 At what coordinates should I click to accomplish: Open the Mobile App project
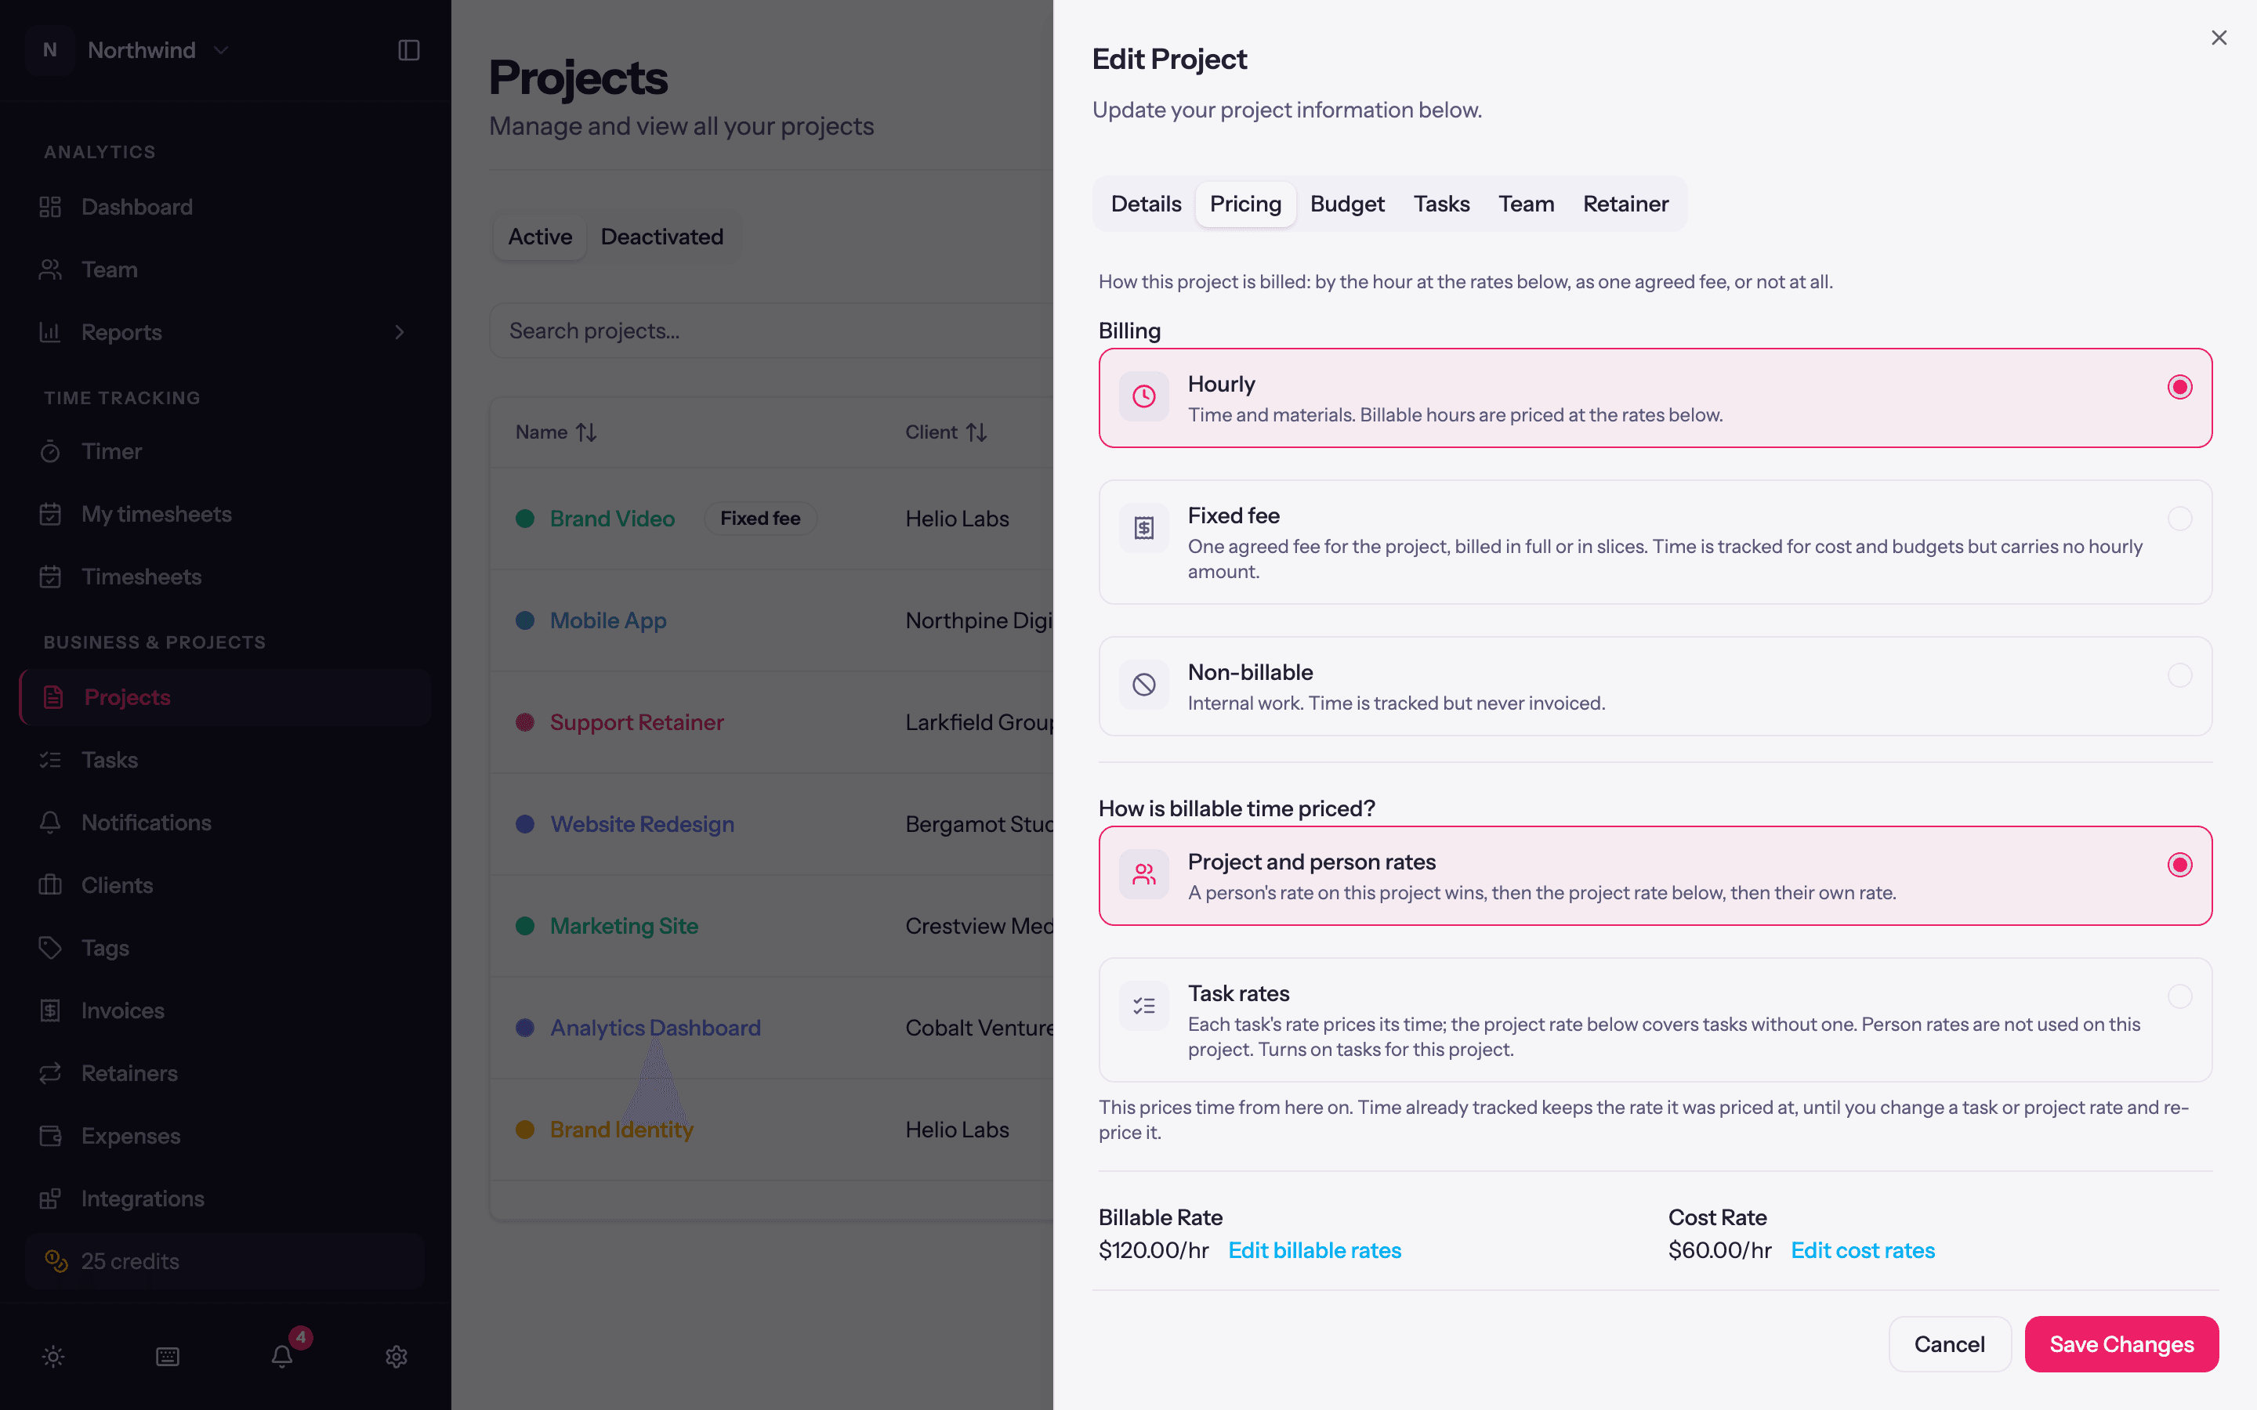click(608, 620)
